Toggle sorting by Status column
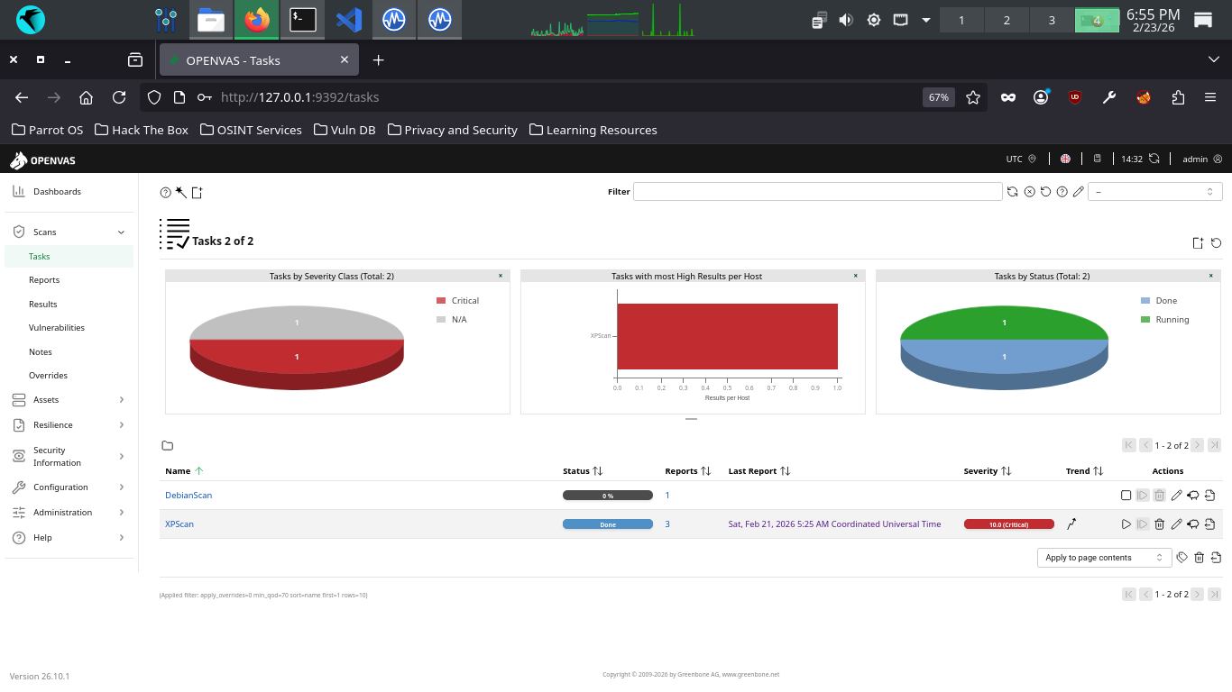The image size is (1232, 692). pos(597,471)
